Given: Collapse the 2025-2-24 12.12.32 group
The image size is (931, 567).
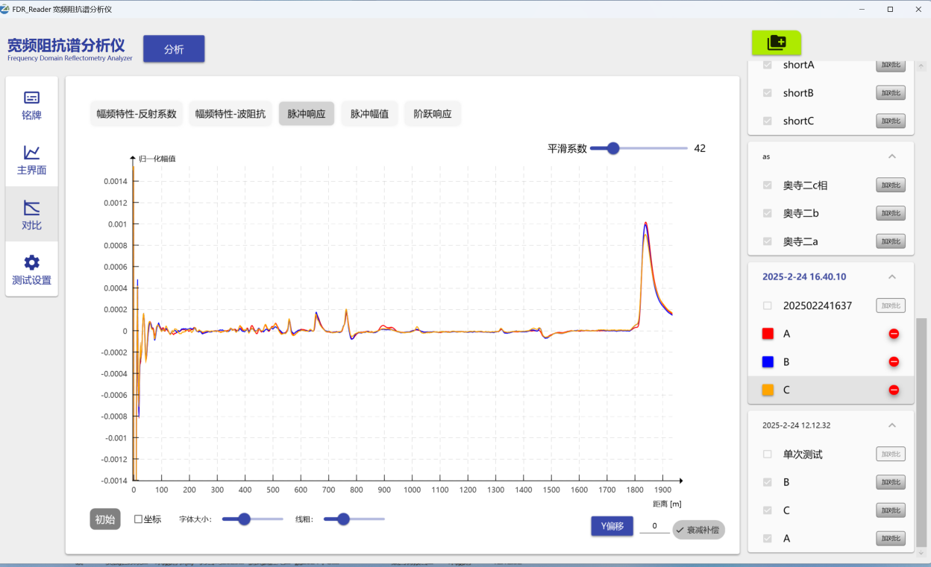Looking at the screenshot, I should (x=891, y=425).
